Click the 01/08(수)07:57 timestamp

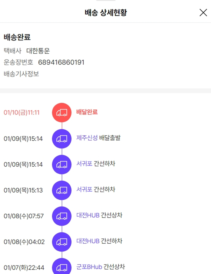[x=24, y=216]
